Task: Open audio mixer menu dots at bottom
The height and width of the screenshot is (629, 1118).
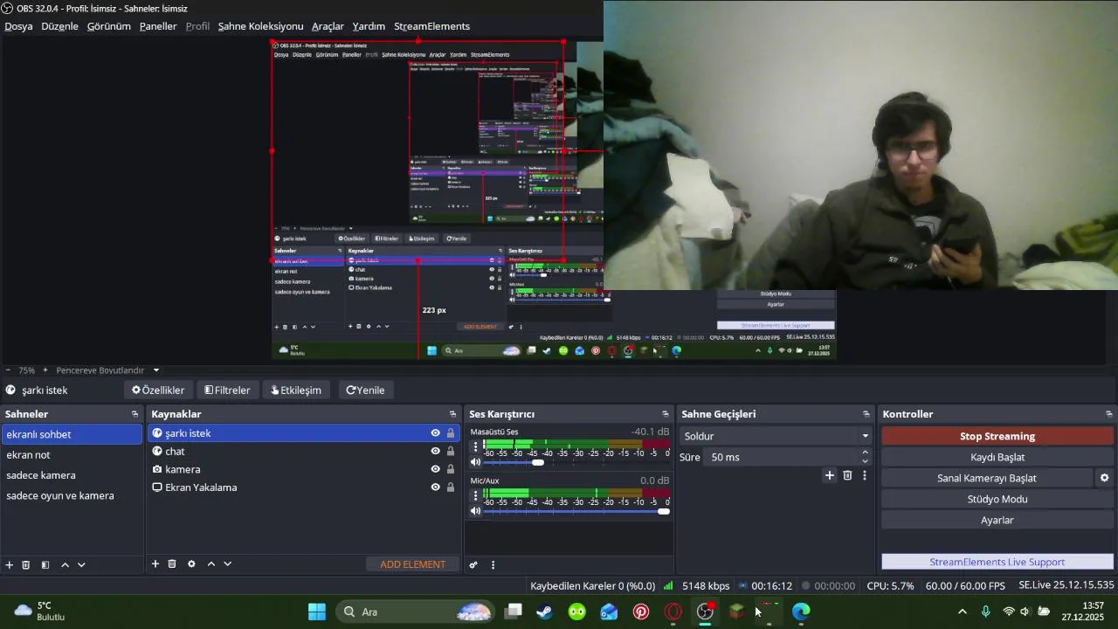Action: [x=493, y=565]
